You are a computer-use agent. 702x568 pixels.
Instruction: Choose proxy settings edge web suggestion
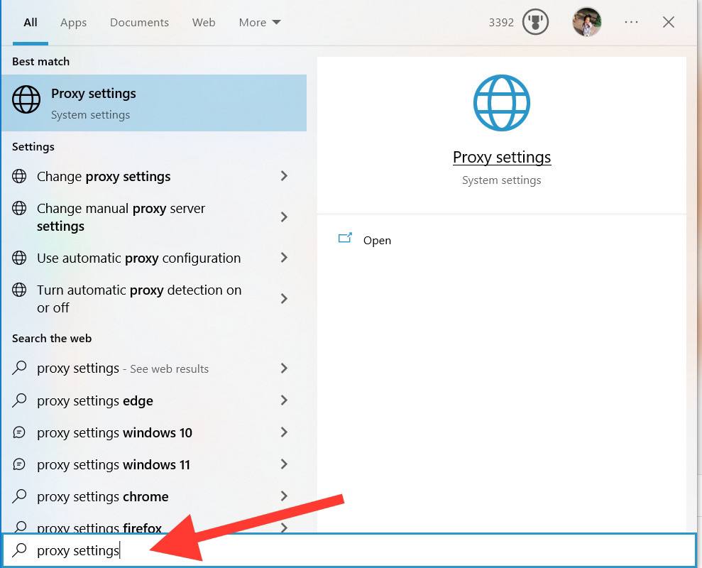click(95, 400)
